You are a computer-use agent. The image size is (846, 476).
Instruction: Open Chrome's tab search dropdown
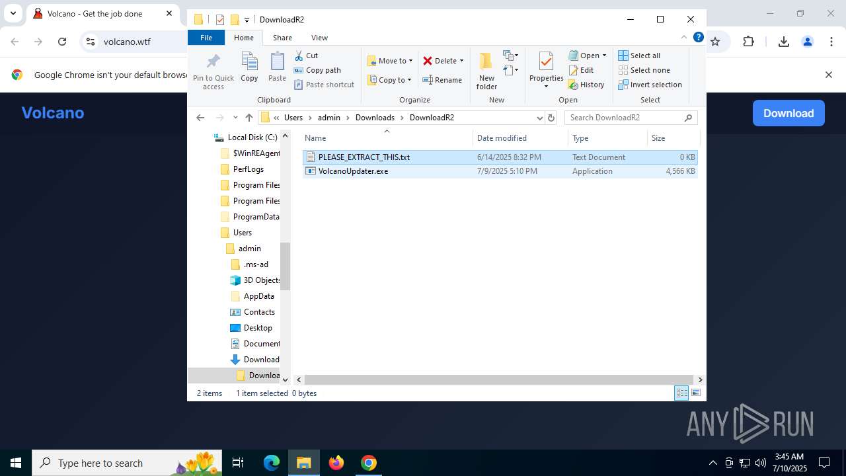click(13, 13)
